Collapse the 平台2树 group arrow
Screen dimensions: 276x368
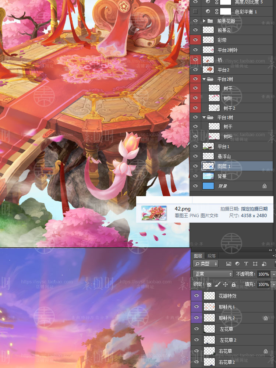[204, 79]
